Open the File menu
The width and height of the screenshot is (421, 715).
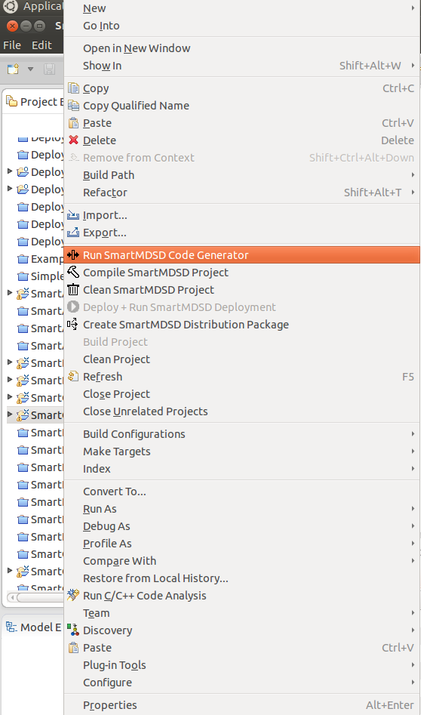pos(12,45)
